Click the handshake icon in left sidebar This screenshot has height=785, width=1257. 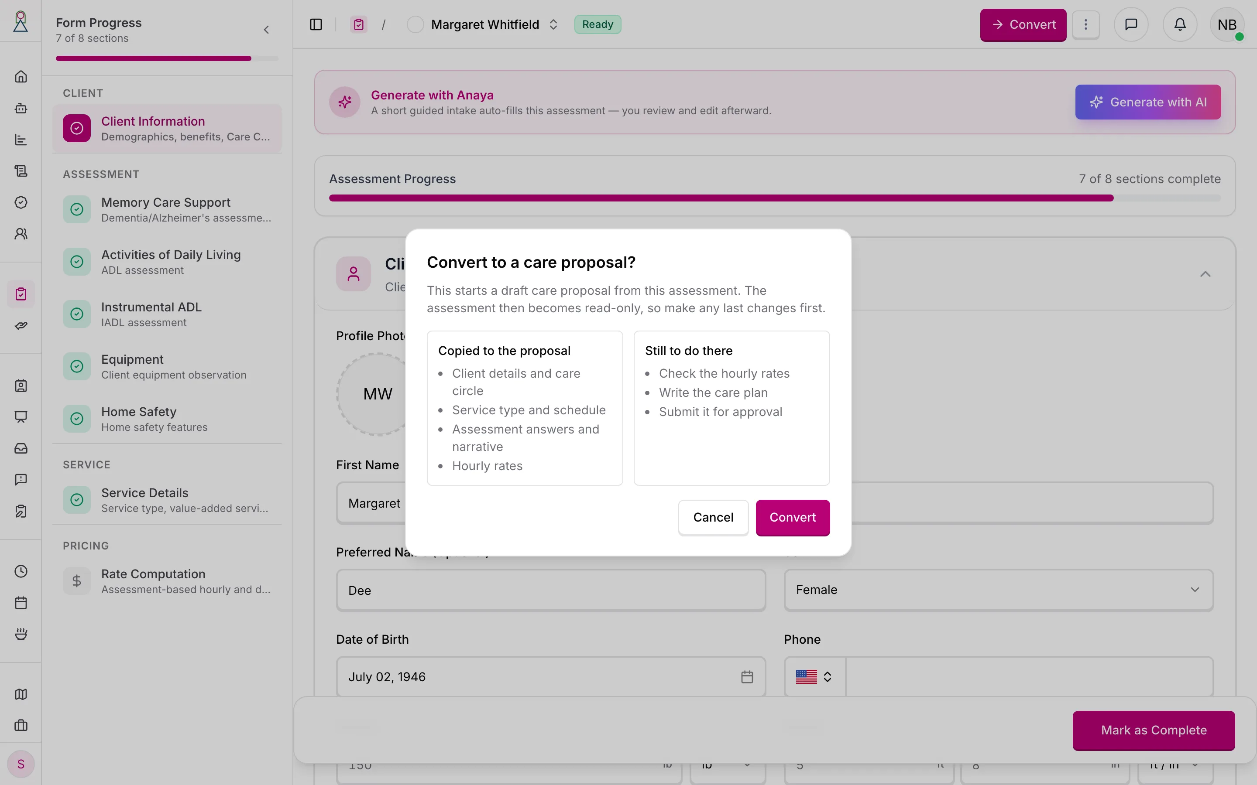pyautogui.click(x=21, y=325)
